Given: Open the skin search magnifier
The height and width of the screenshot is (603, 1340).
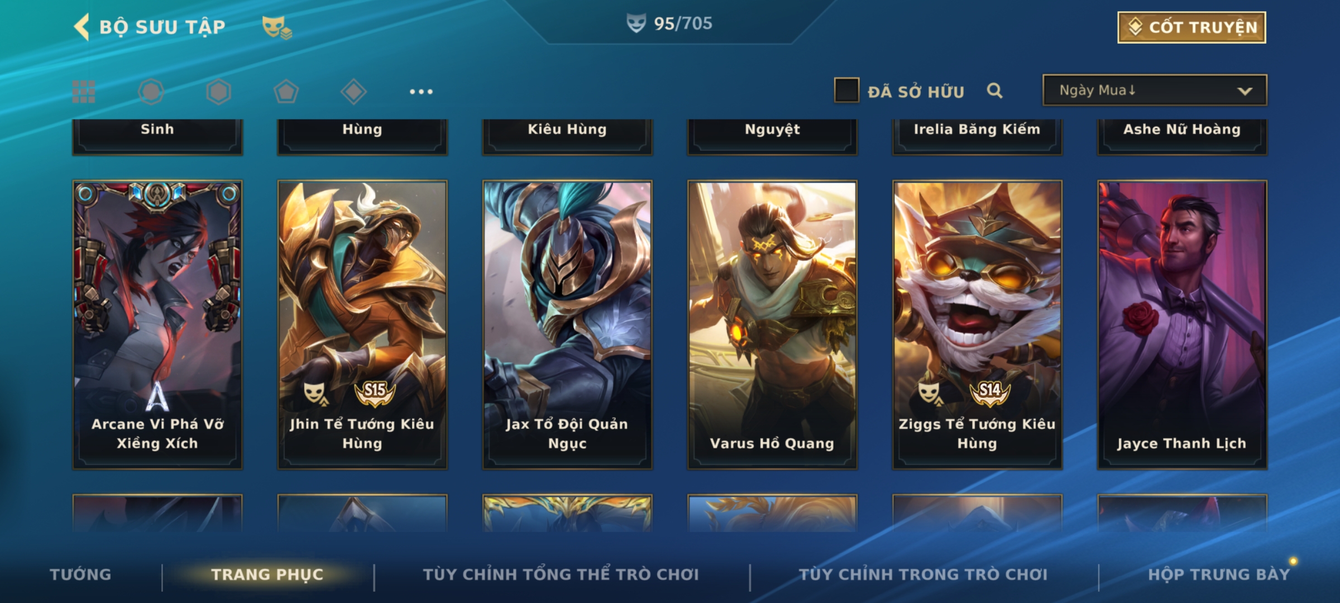Looking at the screenshot, I should [994, 90].
